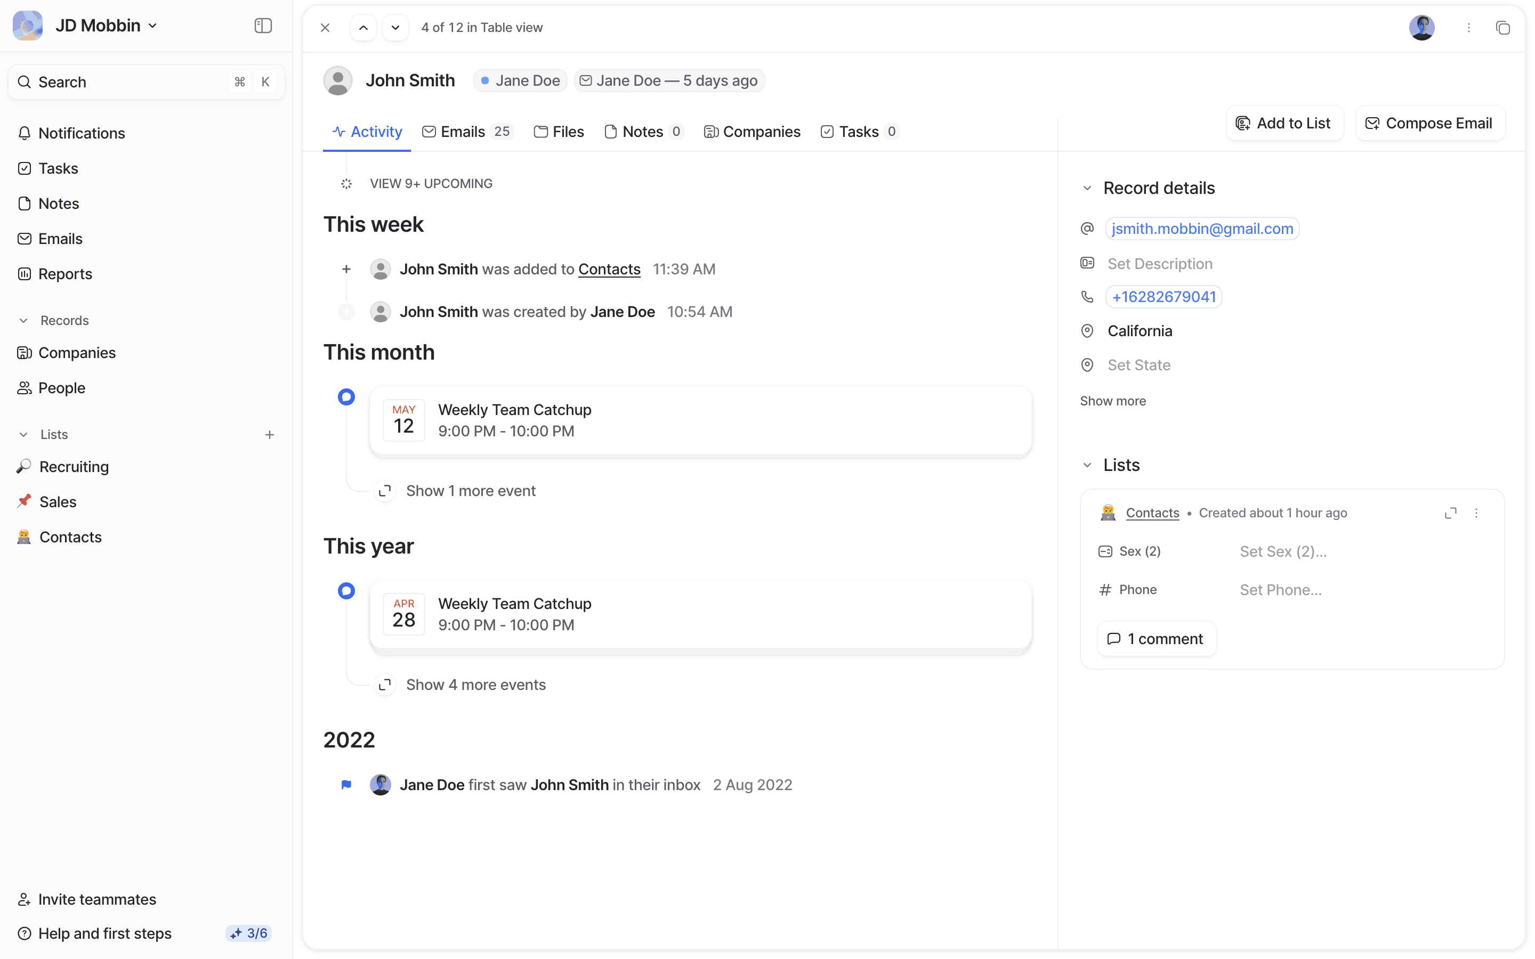Collapse the Lists section in right panel

[1087, 465]
